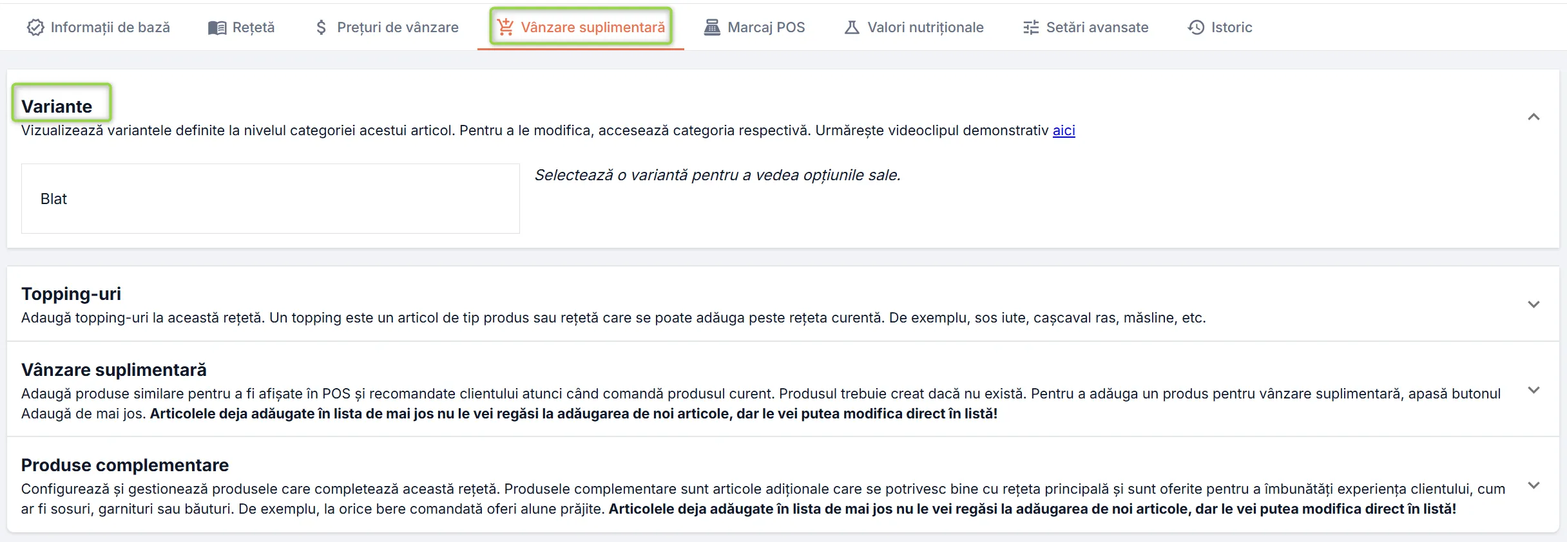Screen dimensions: 1567x542
Task: Click the badge icon beside Informații de bază
Action: click(35, 27)
